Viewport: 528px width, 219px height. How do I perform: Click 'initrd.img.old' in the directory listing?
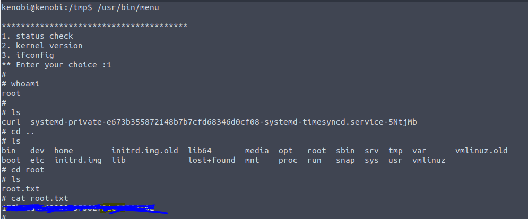pyautogui.click(x=145, y=151)
